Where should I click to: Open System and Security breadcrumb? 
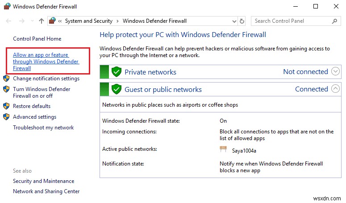(89, 21)
